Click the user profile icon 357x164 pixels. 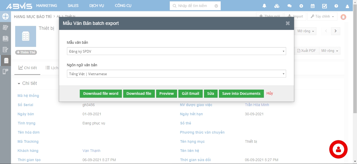[347, 6]
